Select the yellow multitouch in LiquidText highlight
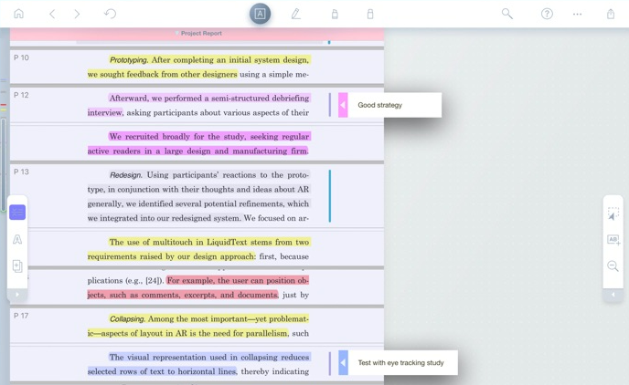Screen dimensions: 629x385 point(199,249)
